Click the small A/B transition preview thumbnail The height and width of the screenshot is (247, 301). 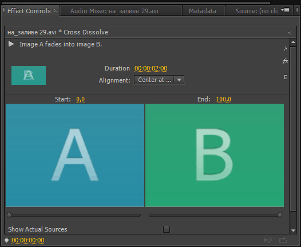tap(29, 75)
